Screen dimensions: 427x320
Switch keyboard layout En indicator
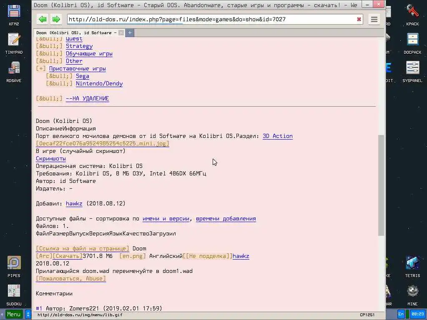(401, 314)
